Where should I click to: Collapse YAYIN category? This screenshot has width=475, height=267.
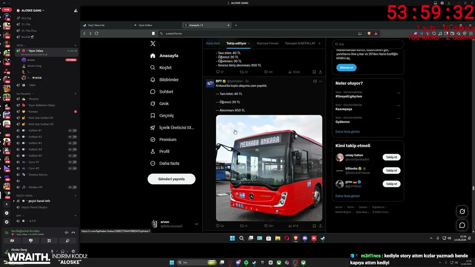21,45
